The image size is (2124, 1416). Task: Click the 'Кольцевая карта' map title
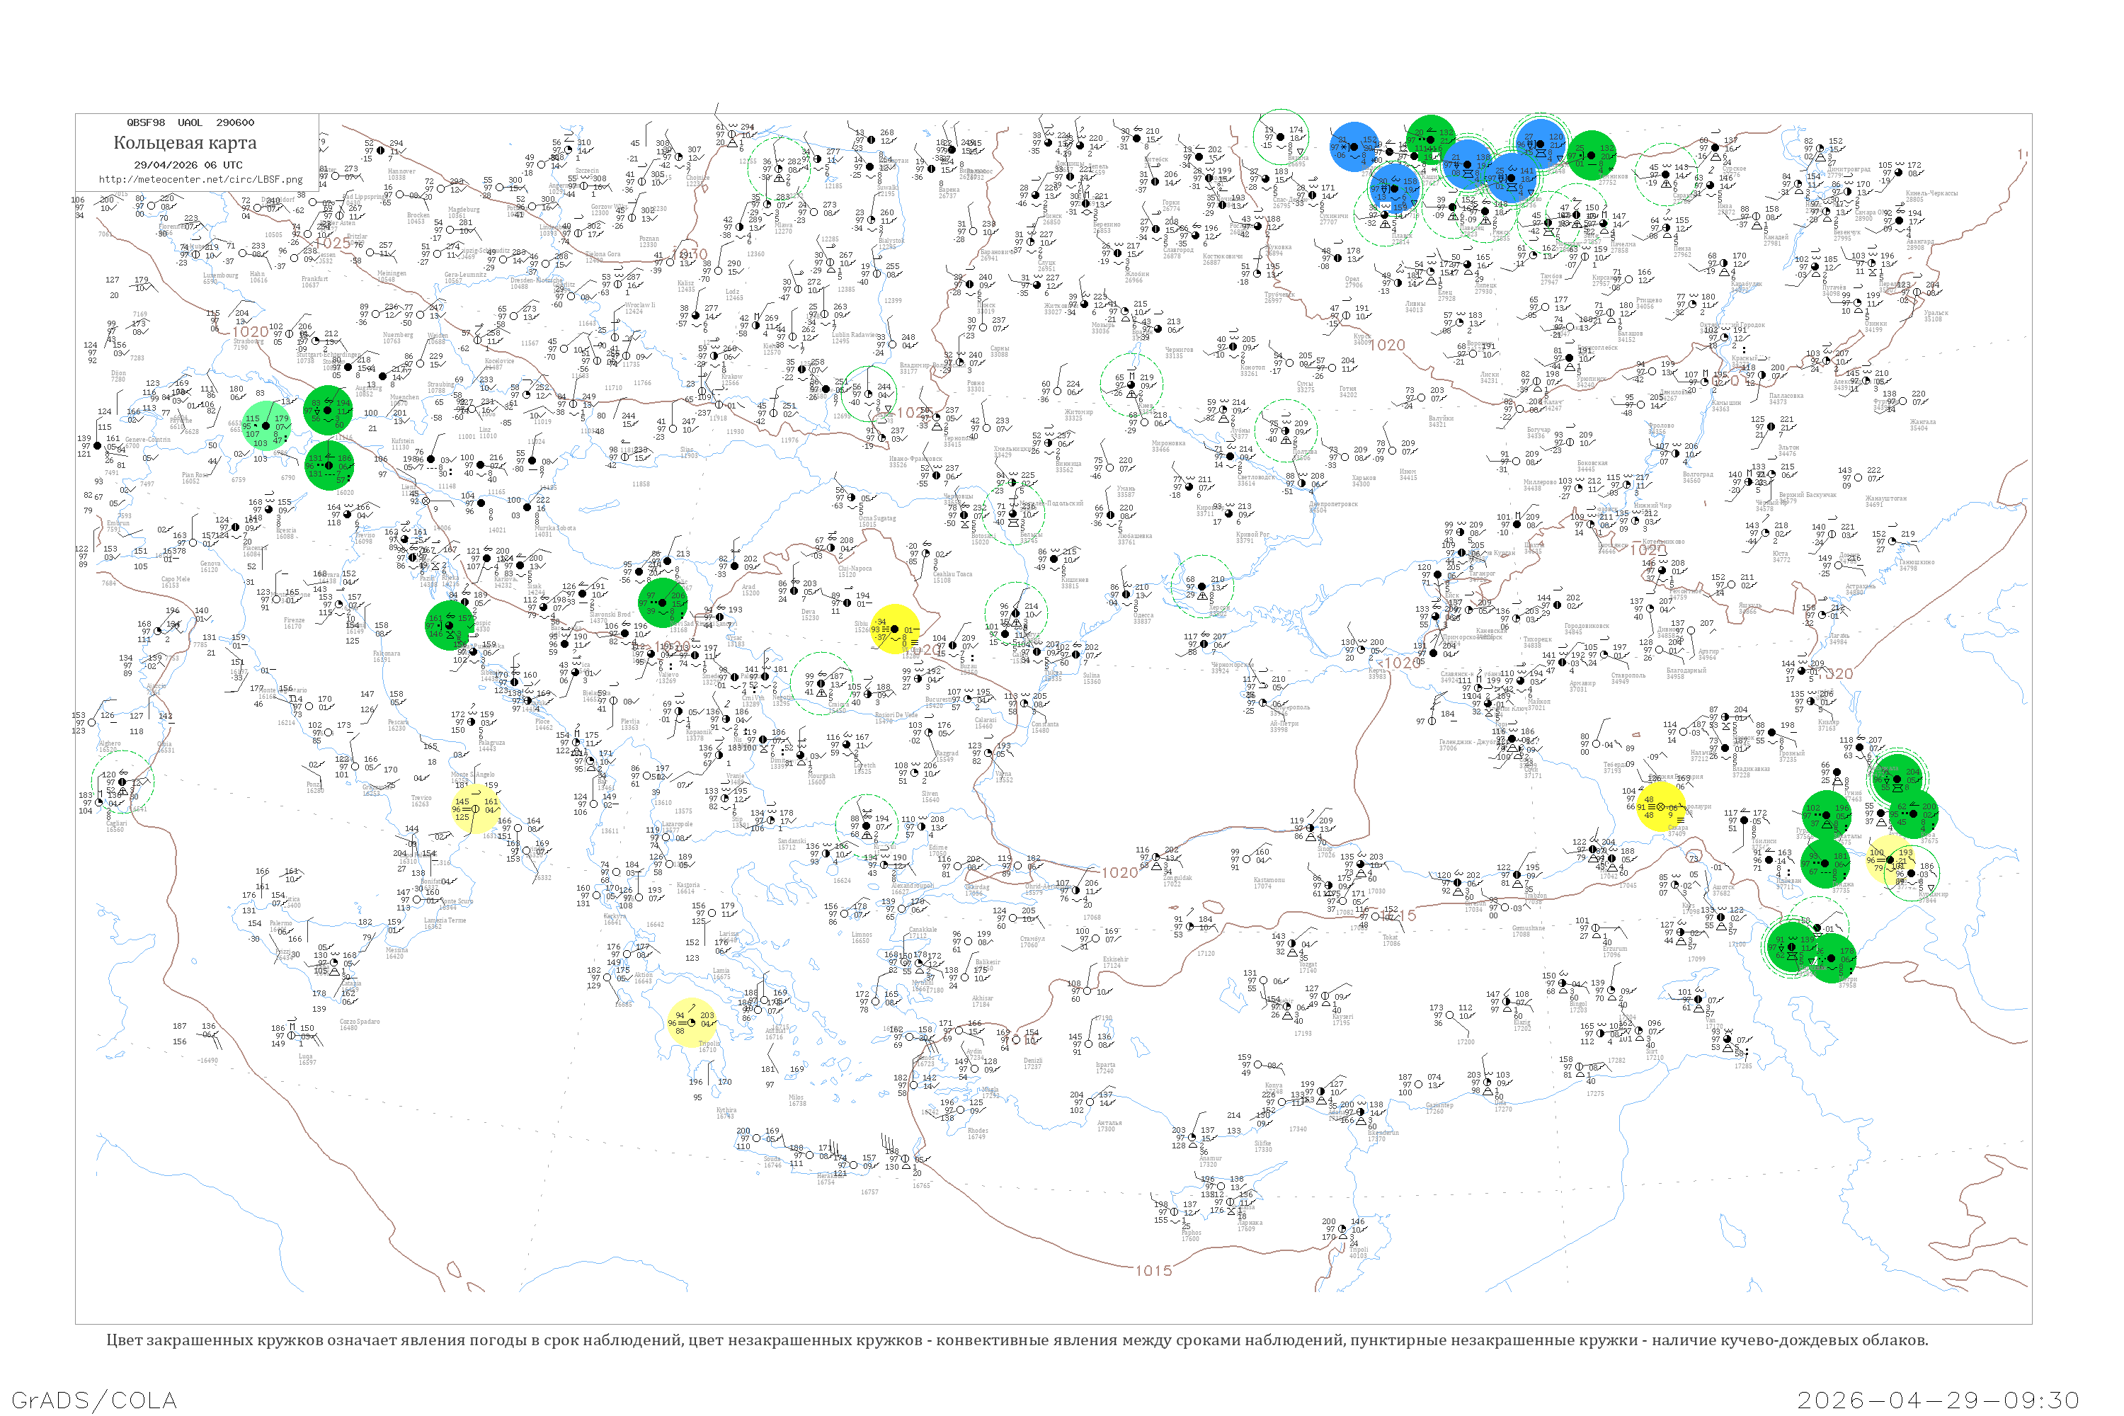point(184,143)
